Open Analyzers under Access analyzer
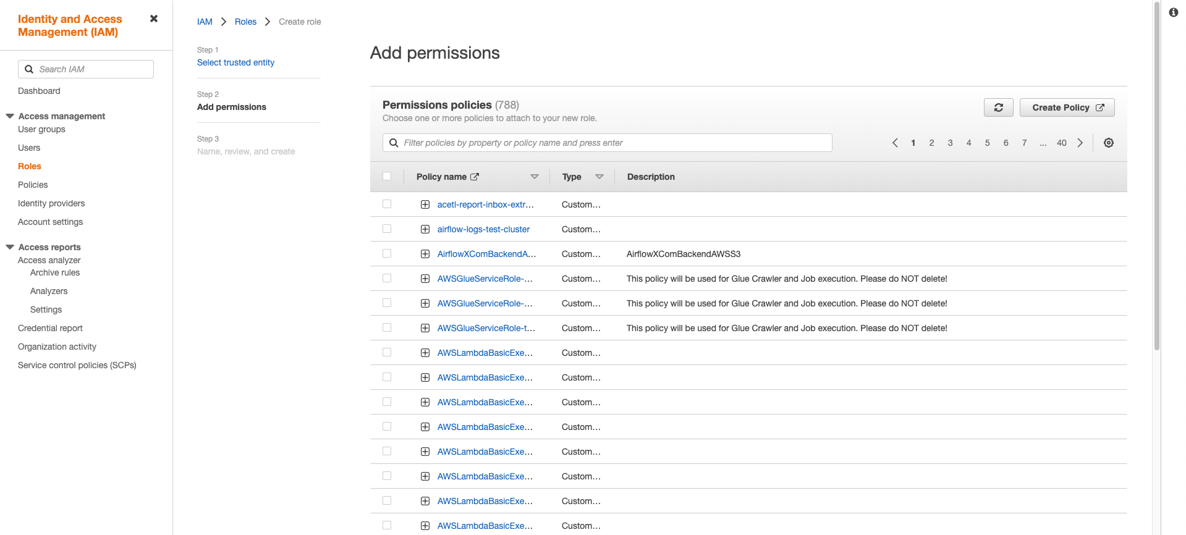The image size is (1186, 535). tap(49, 291)
